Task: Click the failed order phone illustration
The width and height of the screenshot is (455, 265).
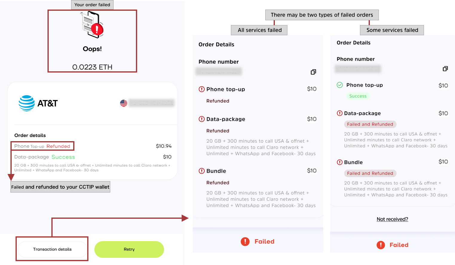Action: click(x=92, y=25)
